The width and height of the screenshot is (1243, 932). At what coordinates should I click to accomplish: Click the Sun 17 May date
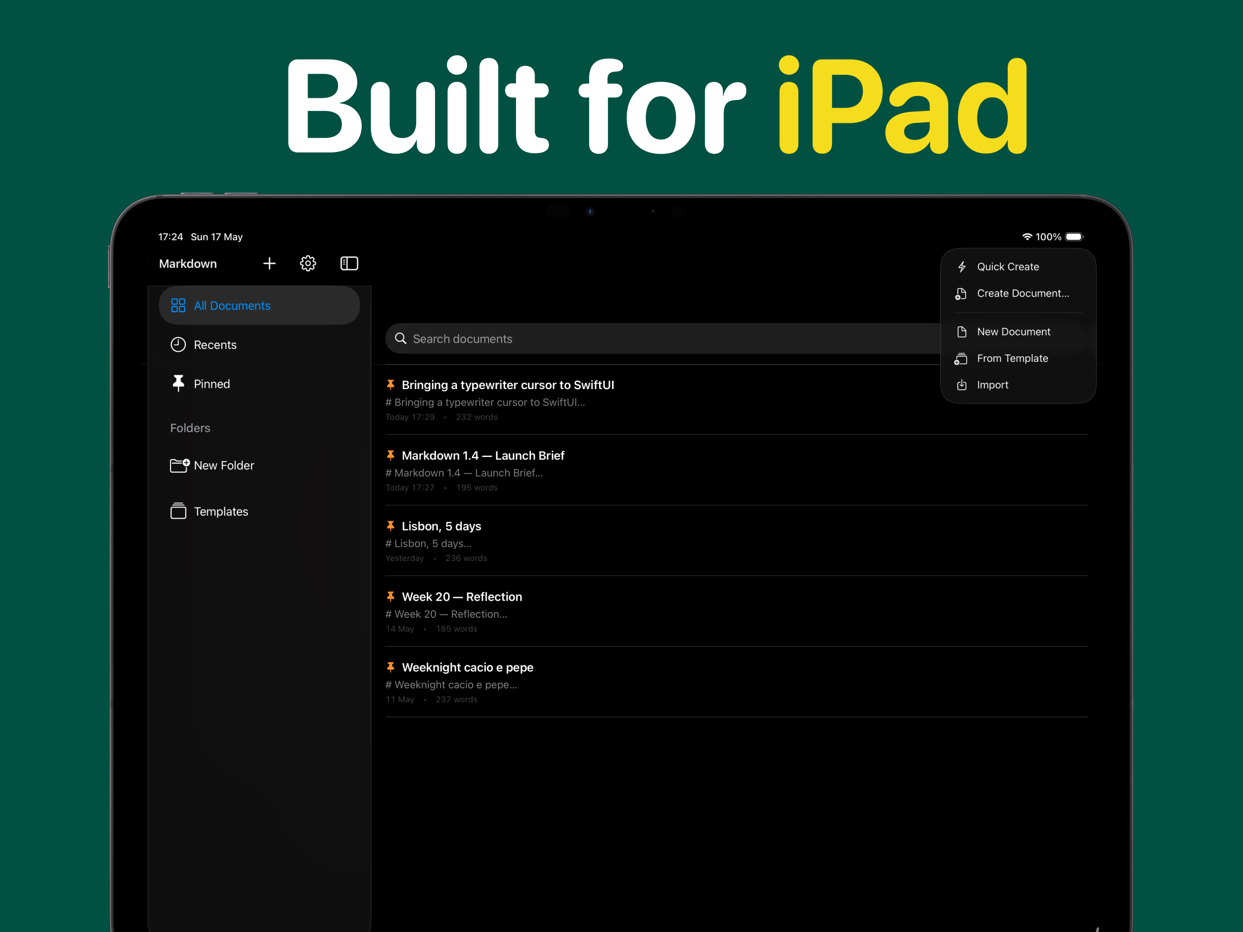point(217,237)
